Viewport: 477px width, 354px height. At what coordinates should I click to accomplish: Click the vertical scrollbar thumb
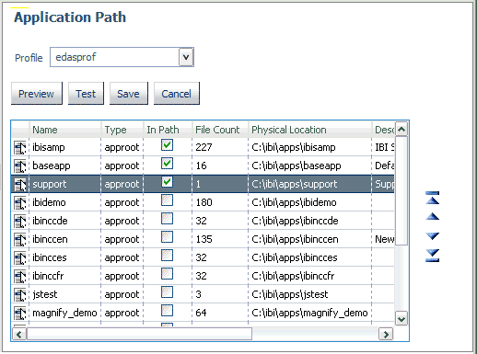(x=401, y=190)
